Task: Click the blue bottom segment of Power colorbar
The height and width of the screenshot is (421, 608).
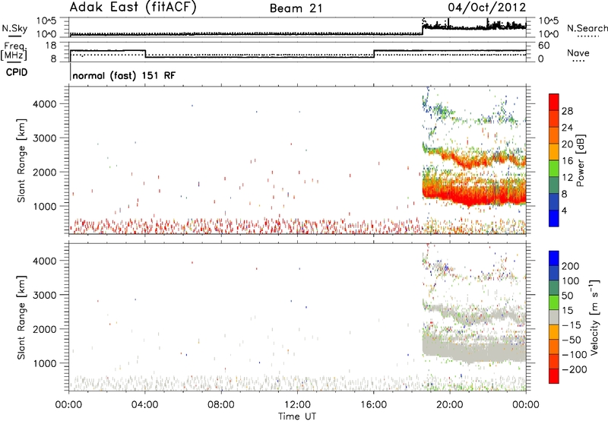Action: [x=554, y=218]
